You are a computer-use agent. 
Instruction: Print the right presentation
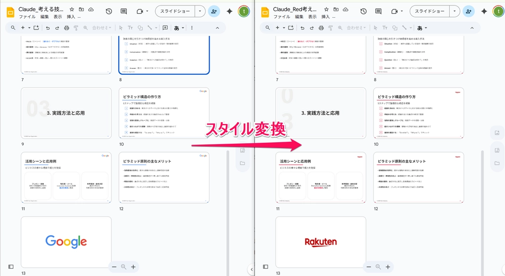tap(321, 28)
